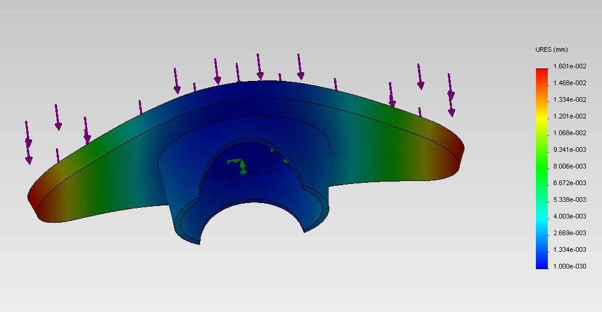The width and height of the screenshot is (602, 312).
Task: Click the dark blue bottom of the legend bar
Action: point(541,262)
